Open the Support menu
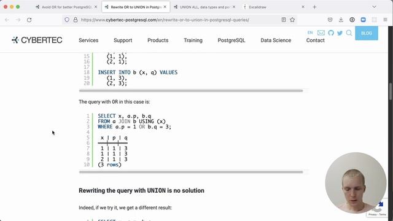 123,41
